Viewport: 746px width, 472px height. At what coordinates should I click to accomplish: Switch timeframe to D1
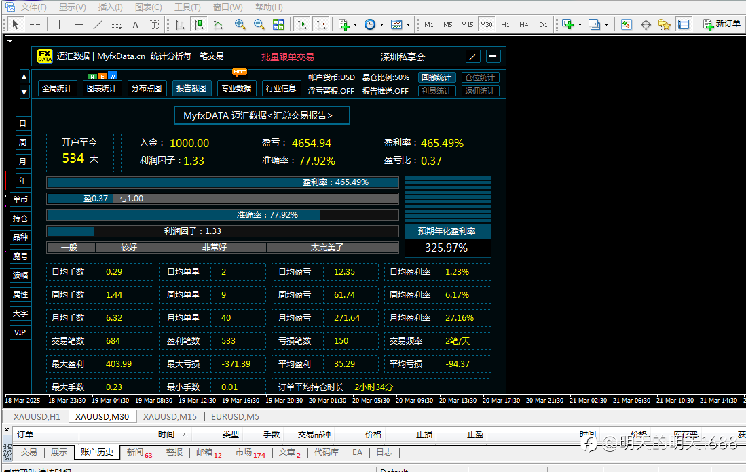pos(543,24)
